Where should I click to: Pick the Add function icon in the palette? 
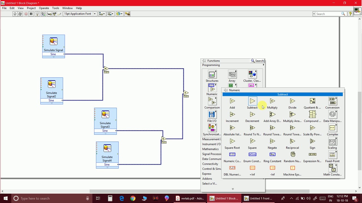[232, 101]
